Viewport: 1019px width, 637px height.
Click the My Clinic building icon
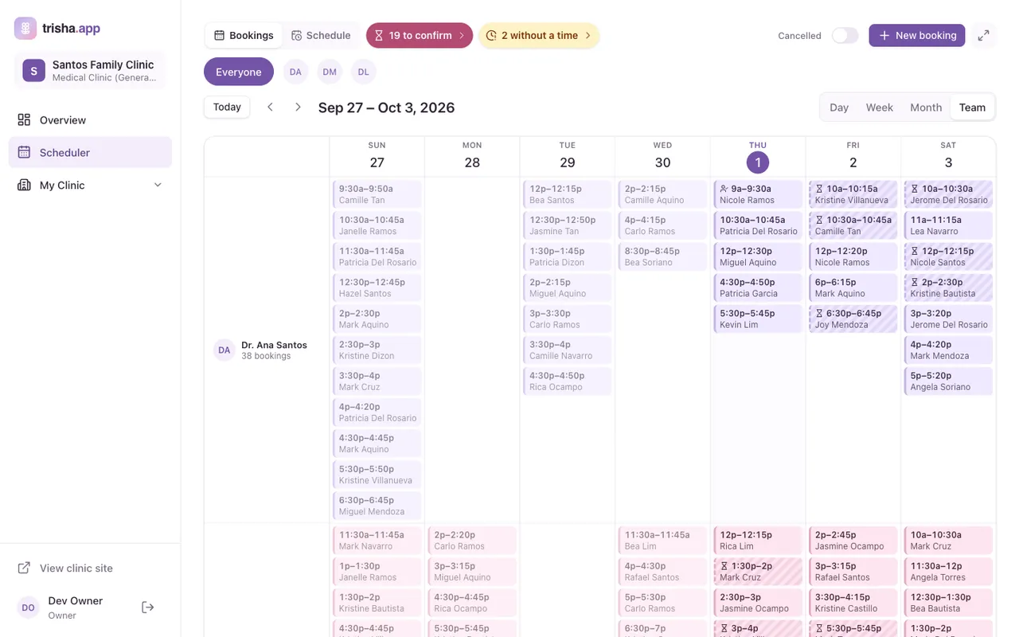coord(24,185)
